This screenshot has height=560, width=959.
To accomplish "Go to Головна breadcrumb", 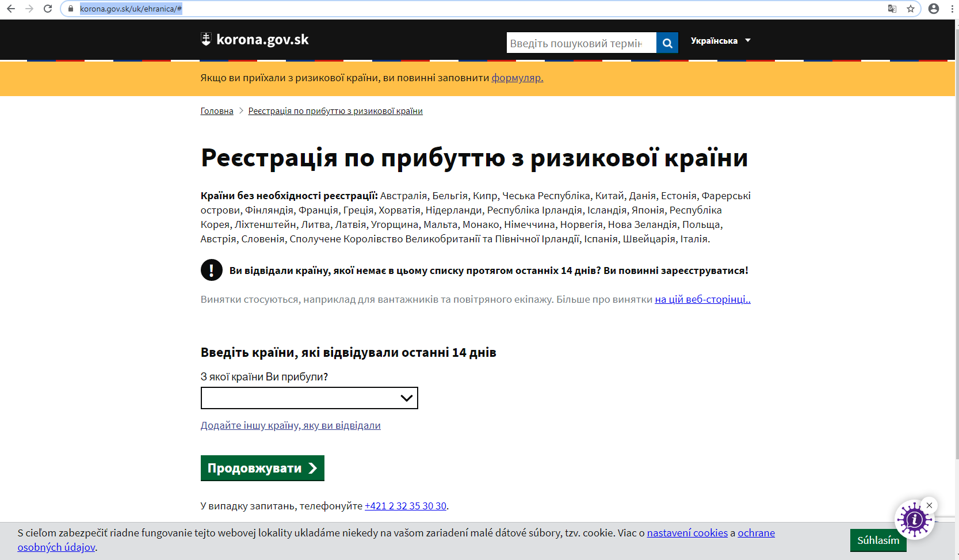I will click(217, 111).
